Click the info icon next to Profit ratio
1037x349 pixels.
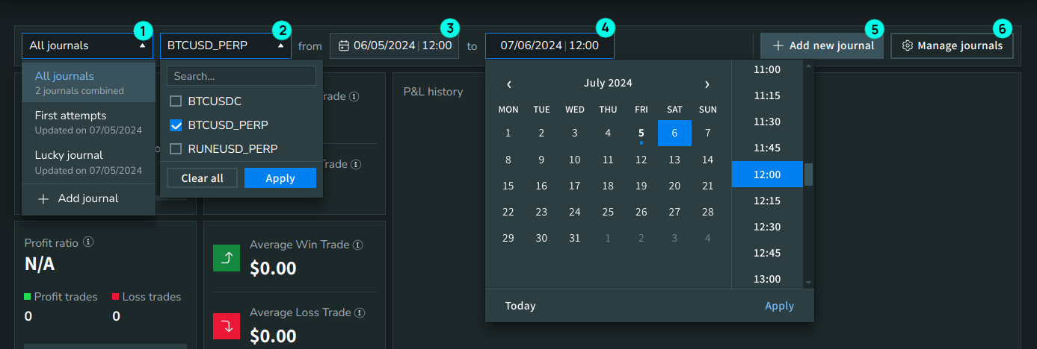(88, 242)
